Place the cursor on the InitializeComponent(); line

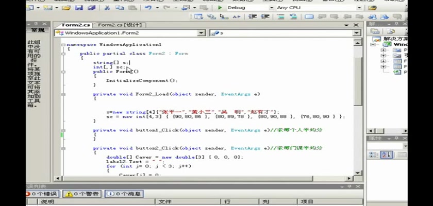tap(142, 81)
